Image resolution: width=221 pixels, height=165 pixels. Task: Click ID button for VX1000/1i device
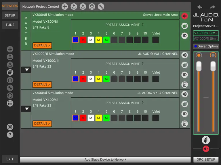click(184, 75)
